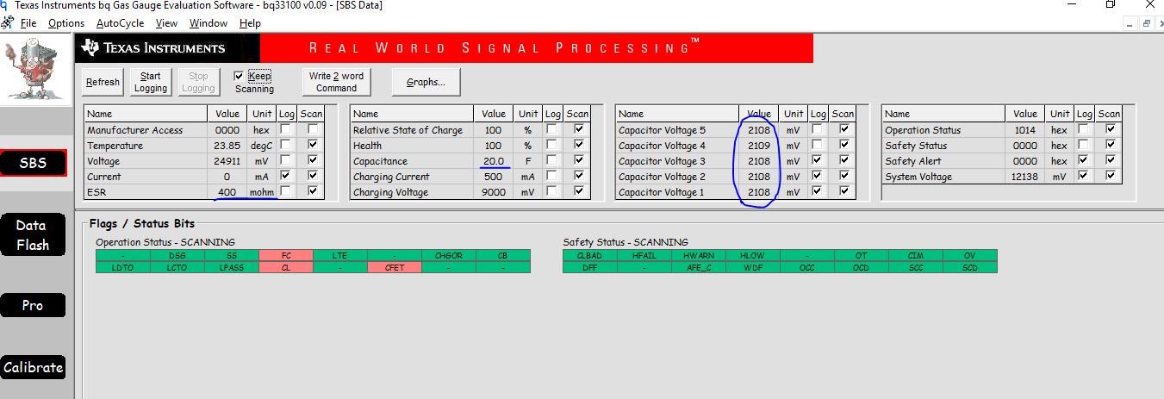Toggle Scan checkbox for Capacitor Voltage 1
This screenshot has height=399, width=1164.
pos(843,192)
